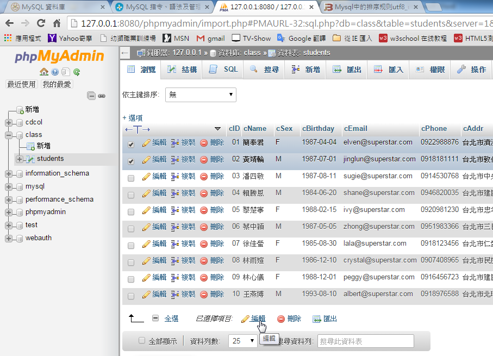The image size is (493, 356).
Task: Collapse all tree items with minus icon
Action: click(x=91, y=96)
